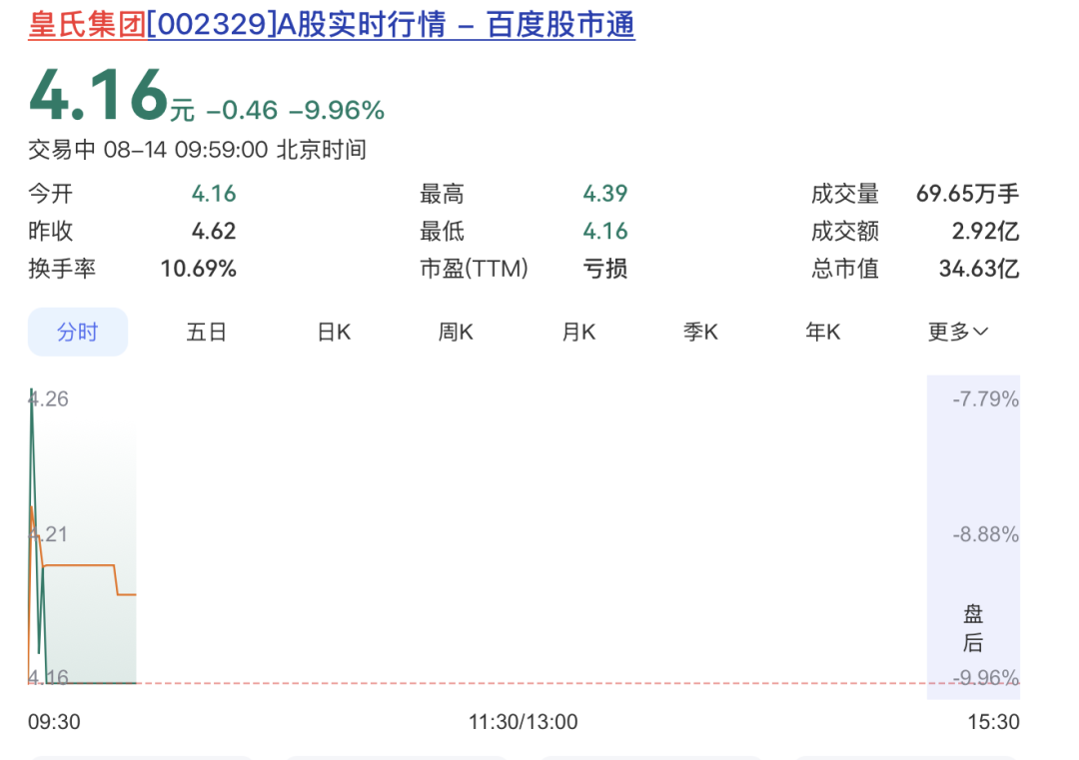Click the -7.79% axis label
The width and height of the screenshot is (1079, 760).
(x=985, y=398)
